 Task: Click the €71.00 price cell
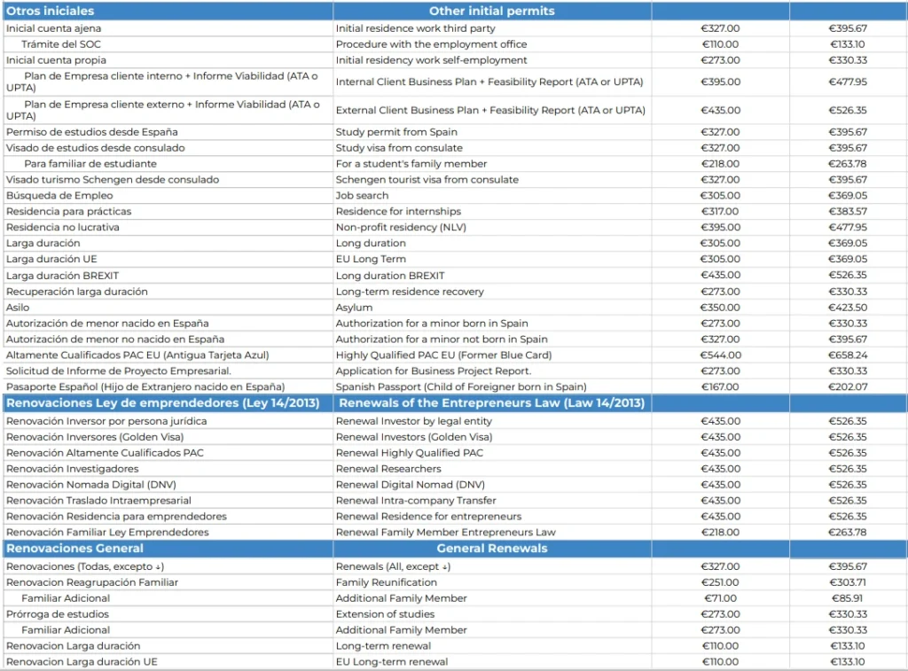pyautogui.click(x=720, y=598)
